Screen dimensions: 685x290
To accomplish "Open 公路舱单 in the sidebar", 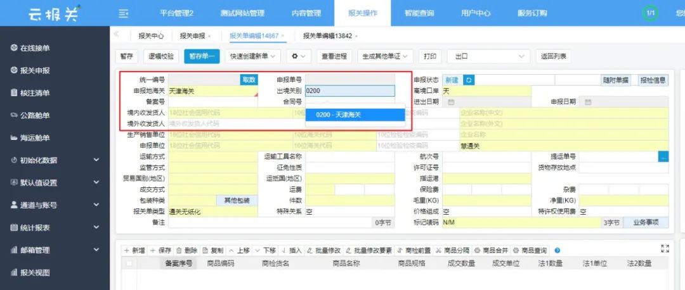I will [x=30, y=116].
